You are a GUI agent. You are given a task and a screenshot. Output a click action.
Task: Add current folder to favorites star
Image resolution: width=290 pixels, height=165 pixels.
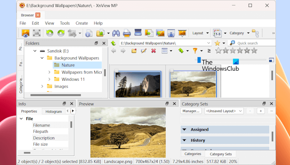coord(217,43)
